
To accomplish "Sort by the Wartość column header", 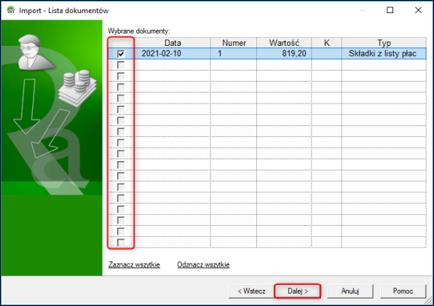I will [284, 43].
